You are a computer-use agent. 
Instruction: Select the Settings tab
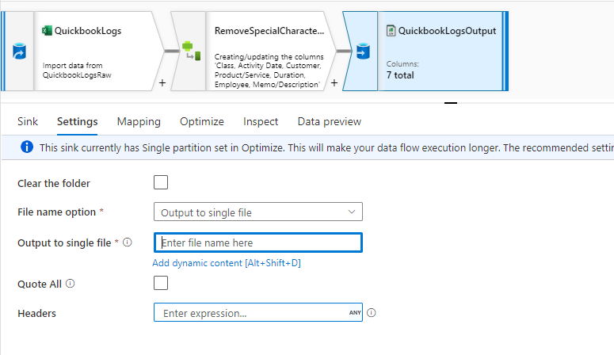coord(77,121)
